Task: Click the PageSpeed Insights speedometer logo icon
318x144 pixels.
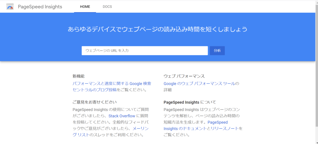Action: tap(10, 7)
